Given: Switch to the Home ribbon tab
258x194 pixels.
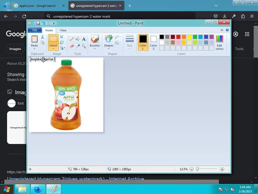Looking at the screenshot, I should [49, 30].
